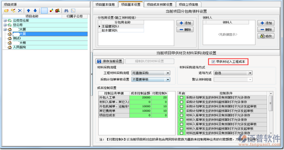
Task: Click the blue X delete icon
Action: tap(20, 11)
